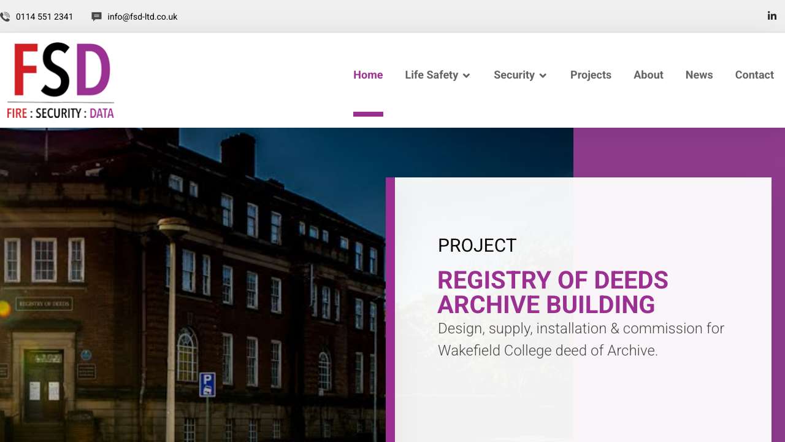Open the About page
Viewport: 785px width, 442px height.
point(648,75)
